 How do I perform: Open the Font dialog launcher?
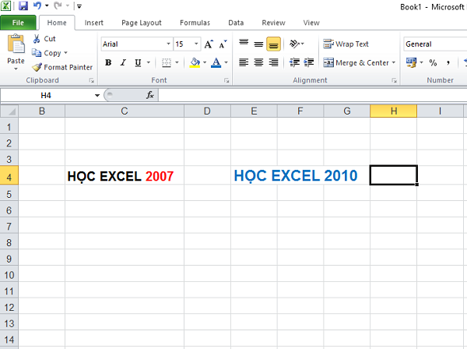click(x=226, y=80)
